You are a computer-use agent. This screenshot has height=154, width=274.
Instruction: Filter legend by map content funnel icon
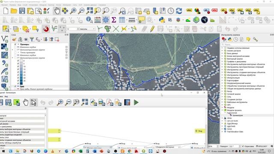[32, 39]
